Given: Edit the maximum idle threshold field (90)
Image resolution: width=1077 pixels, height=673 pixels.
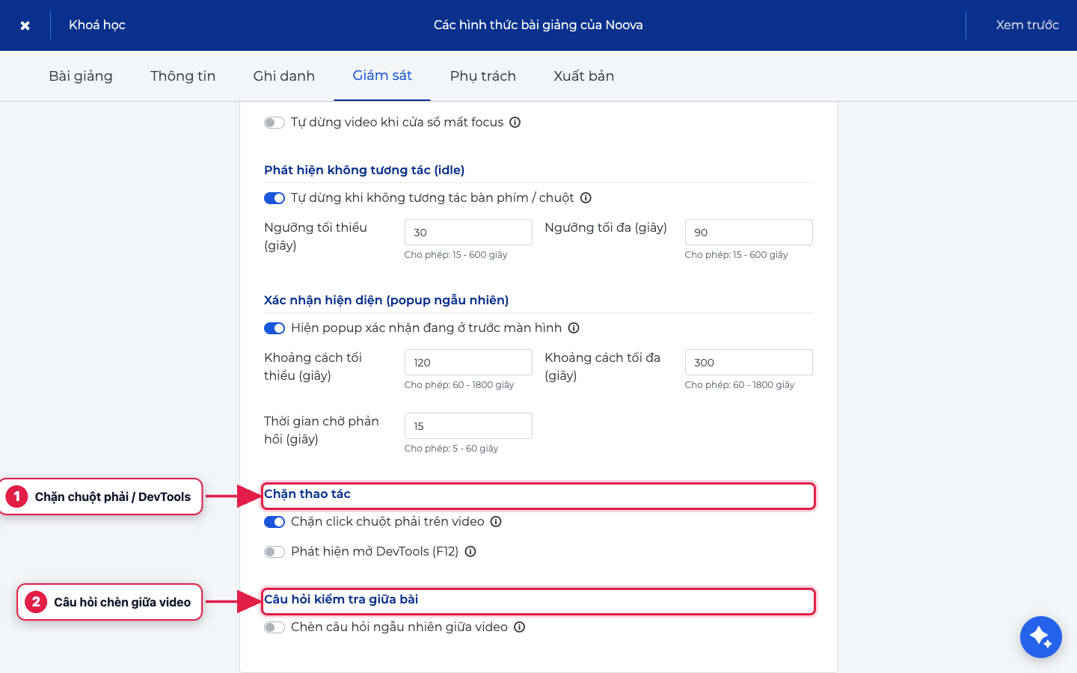Looking at the screenshot, I should tap(749, 233).
